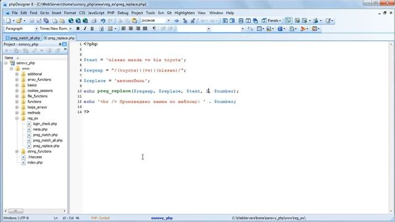Click the osnovy_php label in status bar
The width and height of the screenshot is (395, 222).
click(x=162, y=218)
